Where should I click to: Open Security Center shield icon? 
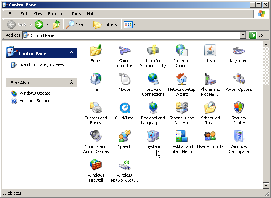(x=239, y=108)
